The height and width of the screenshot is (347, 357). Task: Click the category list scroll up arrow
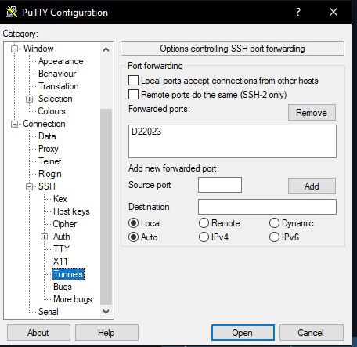106,49
